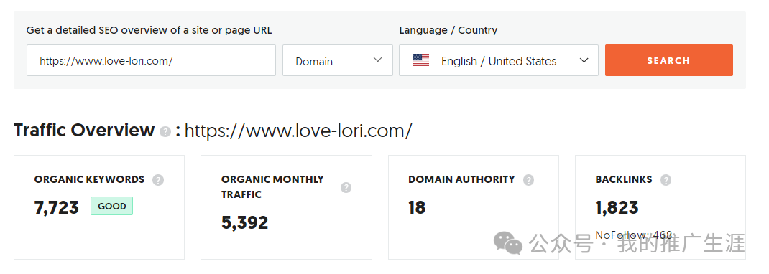Image resolution: width=769 pixels, height=274 pixels.
Task: Focus the URL input containing love-lori.com
Action: pos(151,60)
